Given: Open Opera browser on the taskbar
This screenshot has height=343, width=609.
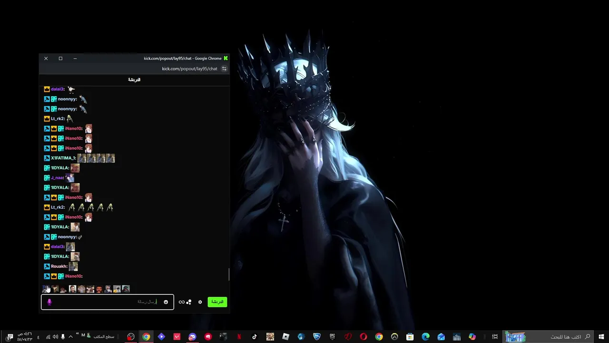Looking at the screenshot, I should [x=363, y=337].
